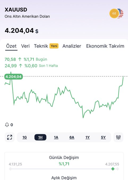Tap the gold OZ coin icon

(114, 13)
